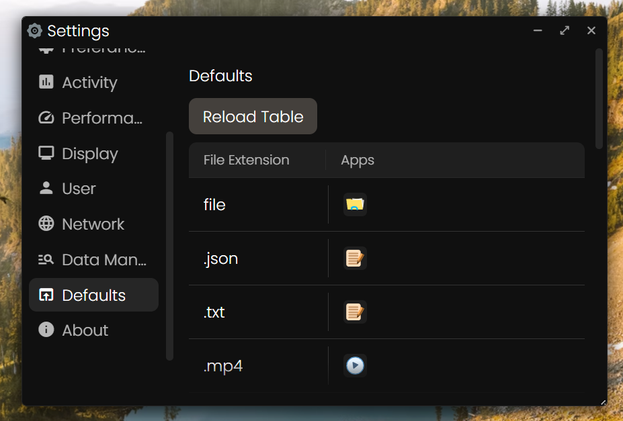The width and height of the screenshot is (623, 421).
Task: Click the media player icon for .mp4
Action: click(355, 366)
